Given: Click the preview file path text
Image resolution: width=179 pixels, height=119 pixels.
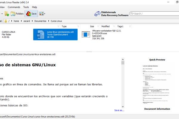Looking at the screenshot, I should click(28, 54).
